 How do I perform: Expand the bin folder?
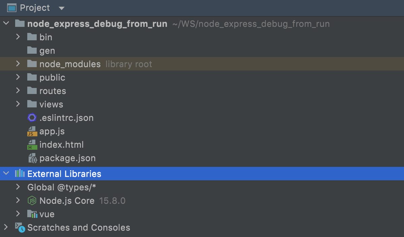click(x=18, y=37)
